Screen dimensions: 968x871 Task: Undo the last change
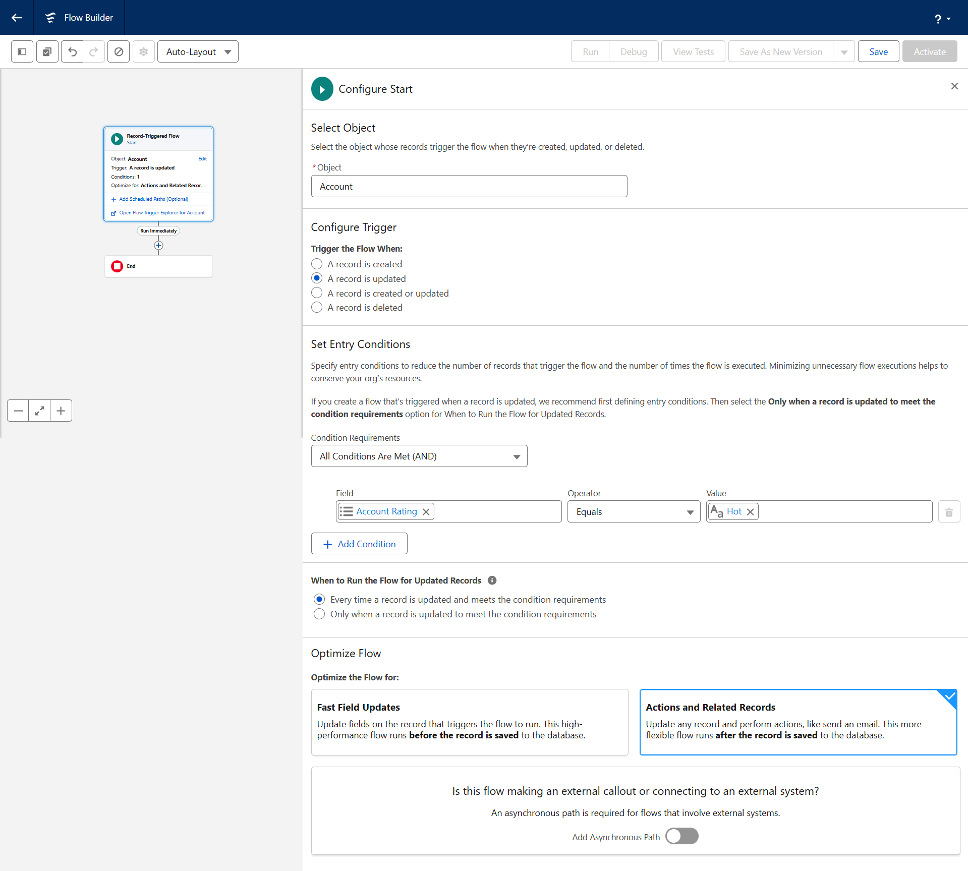tap(72, 51)
